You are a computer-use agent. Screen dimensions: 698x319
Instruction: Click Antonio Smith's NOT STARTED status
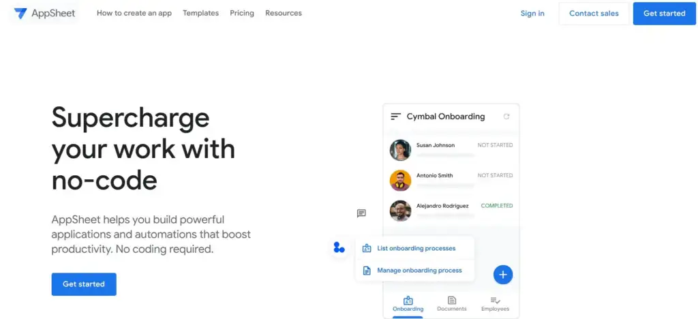point(495,175)
